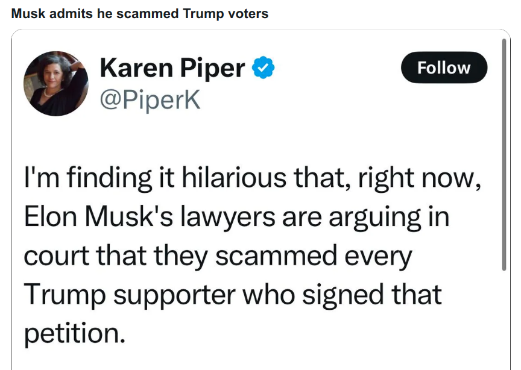521x370 pixels.
Task: Click the Follow button
Action: click(x=444, y=67)
